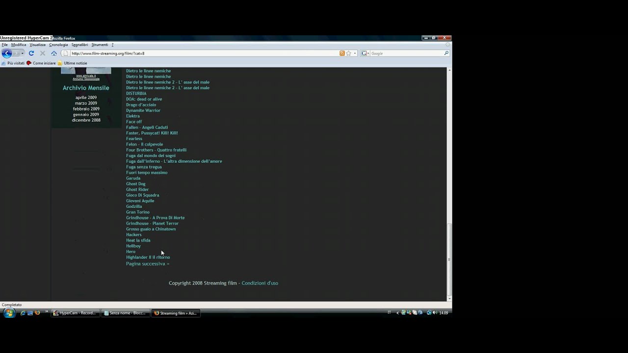Open the Gran Torino film link
628x353 pixels.
[138, 212]
